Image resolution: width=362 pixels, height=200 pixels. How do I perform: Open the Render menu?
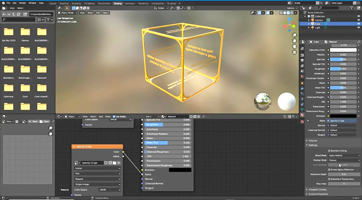point(22,3)
